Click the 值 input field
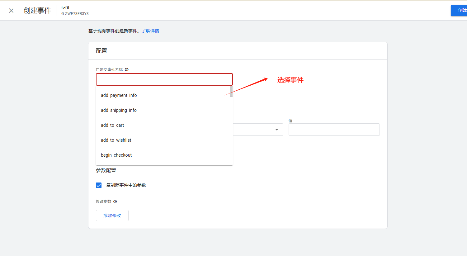This screenshot has width=467, height=256. pos(334,130)
